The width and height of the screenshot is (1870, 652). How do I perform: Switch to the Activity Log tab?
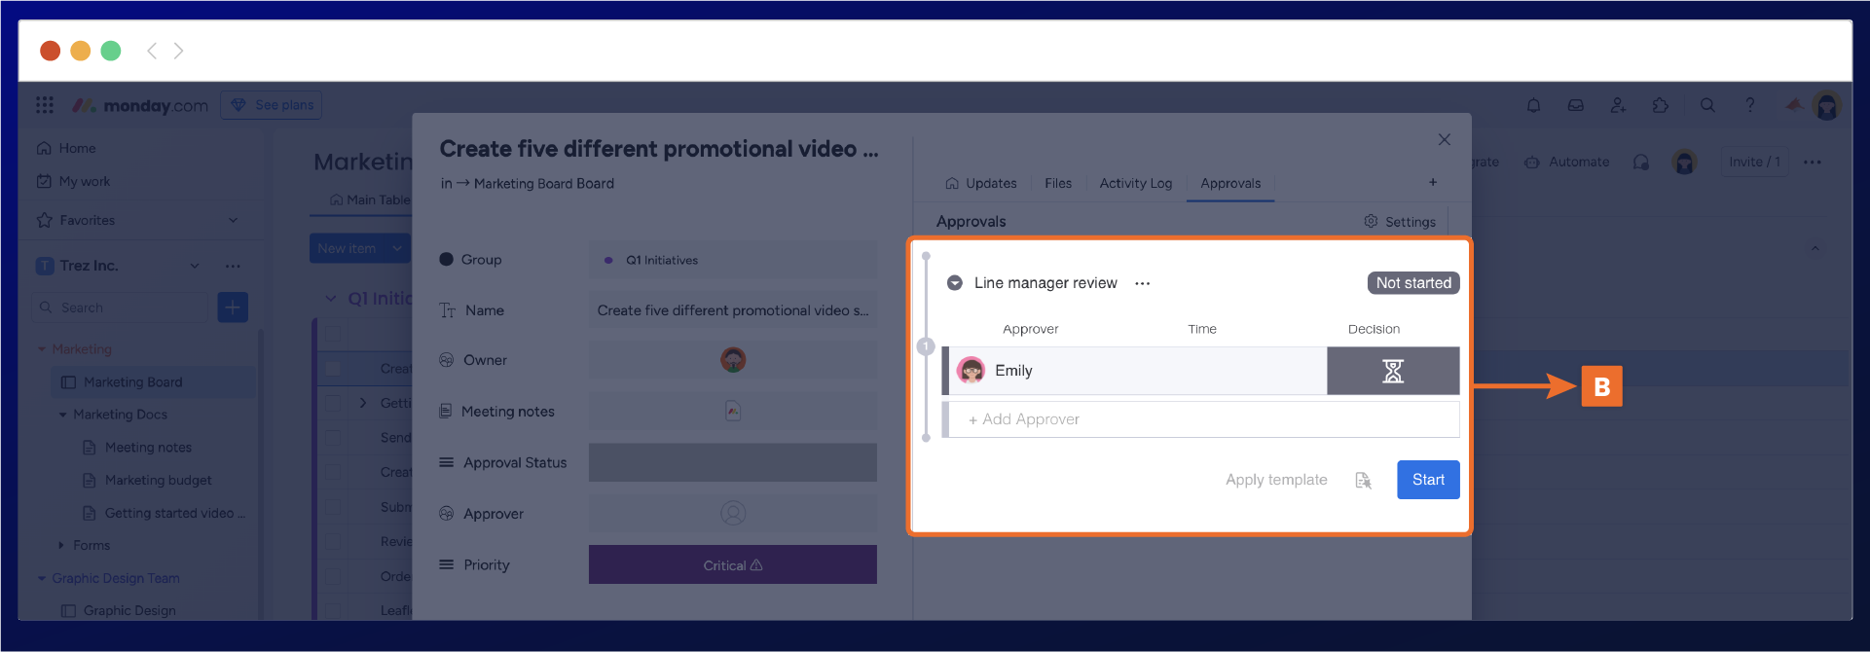point(1135,183)
